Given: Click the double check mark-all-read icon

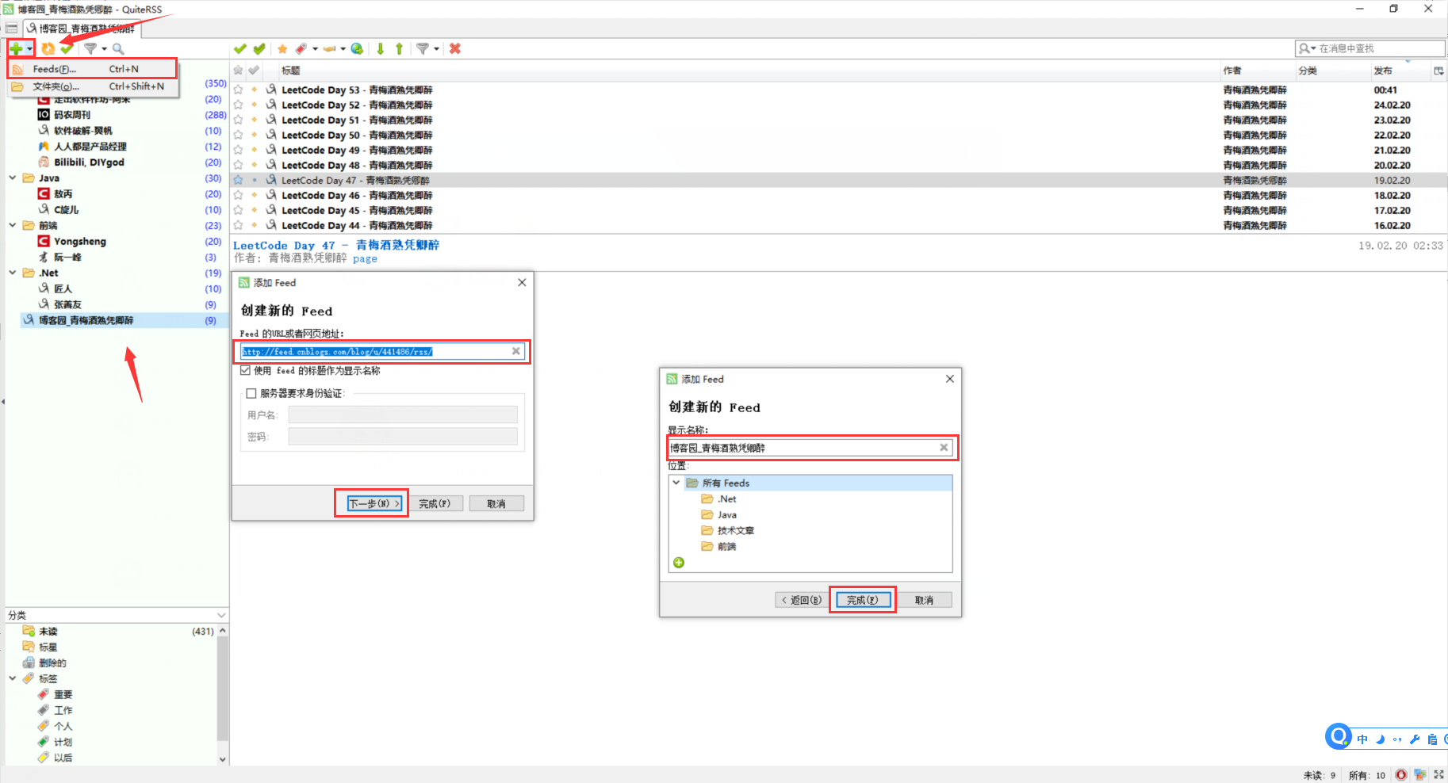Looking at the screenshot, I should click(x=259, y=48).
